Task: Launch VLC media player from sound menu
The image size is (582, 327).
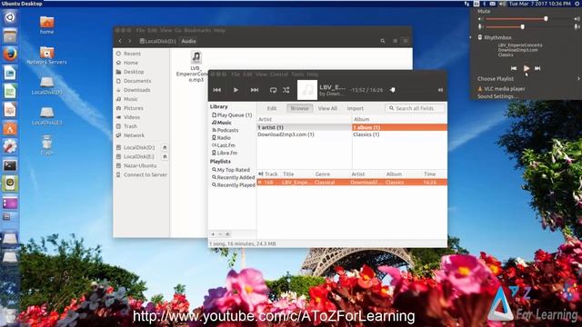Action: point(505,89)
